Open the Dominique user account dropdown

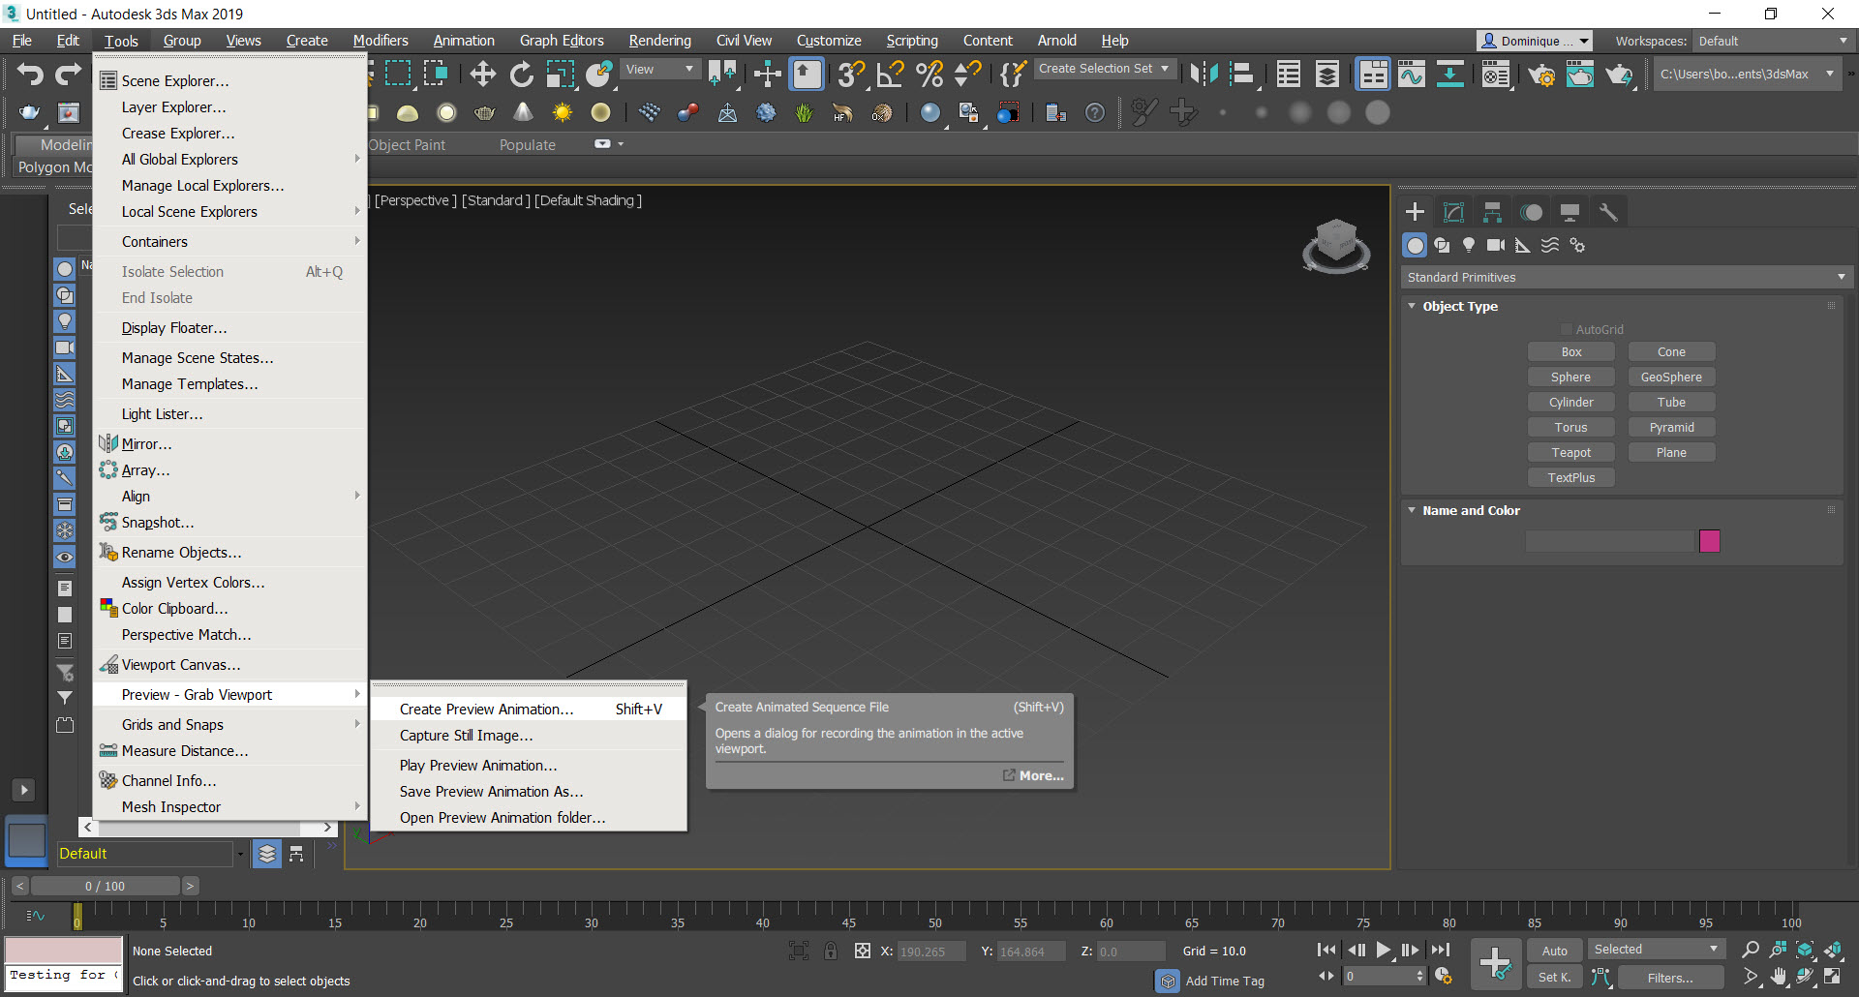[x=1535, y=41]
